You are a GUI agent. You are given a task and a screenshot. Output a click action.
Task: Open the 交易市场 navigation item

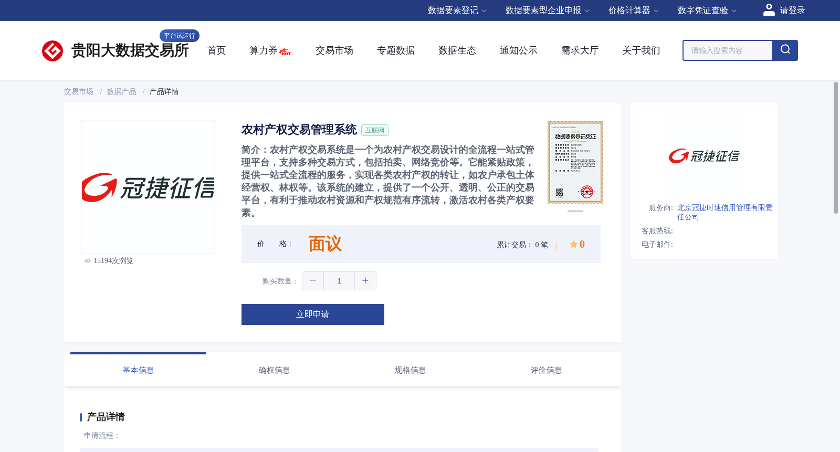point(334,50)
